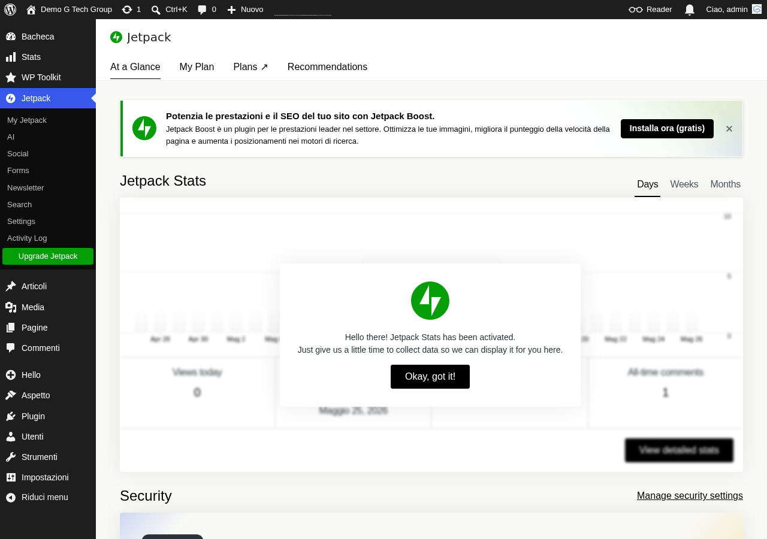Click the Pagine pages icon
Image resolution: width=767 pixels, height=539 pixels.
[11, 328]
